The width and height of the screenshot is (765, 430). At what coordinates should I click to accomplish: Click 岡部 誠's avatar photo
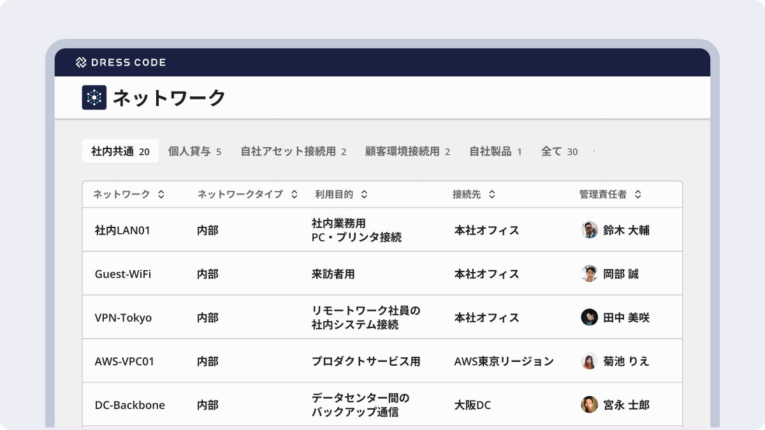tap(589, 274)
